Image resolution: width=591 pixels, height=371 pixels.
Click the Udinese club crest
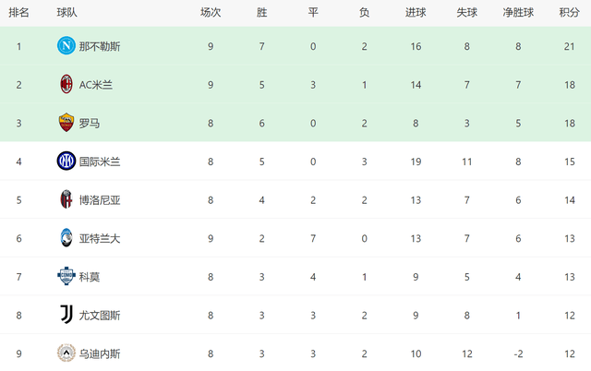point(66,353)
